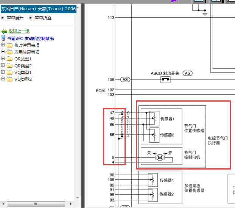Screen dimensions: 235x208
Task: Open the VQ类型2 folder icon
Action: pos(9,79)
